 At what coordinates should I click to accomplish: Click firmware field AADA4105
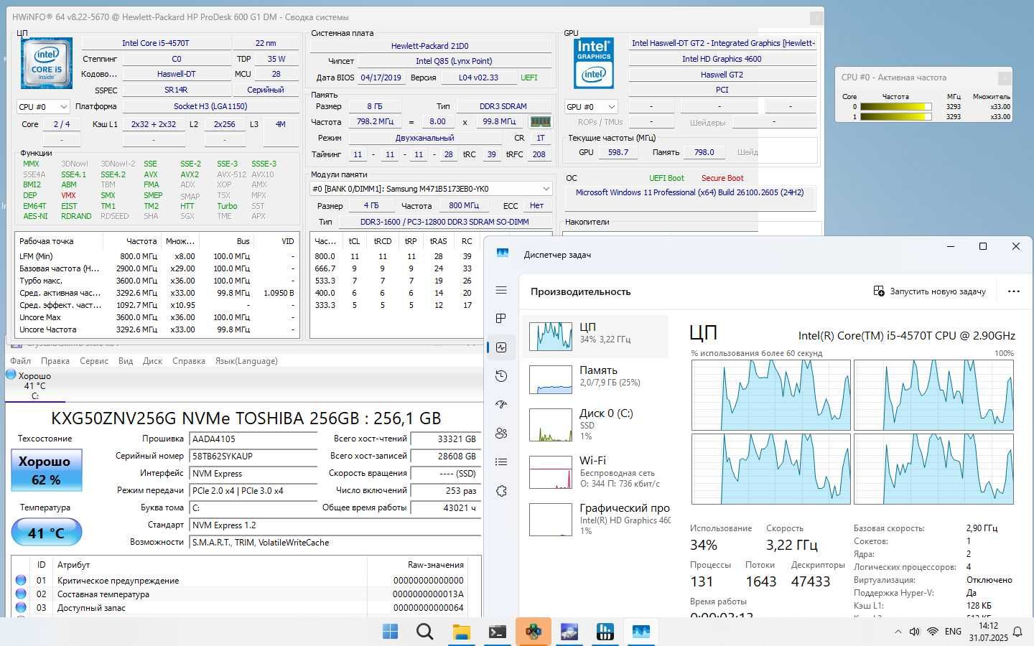[253, 439]
